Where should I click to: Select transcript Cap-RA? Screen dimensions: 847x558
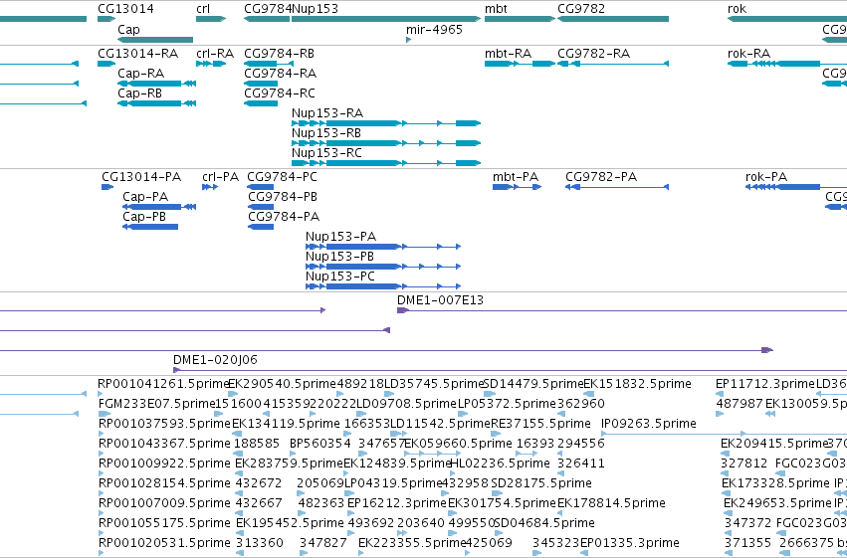point(156,84)
